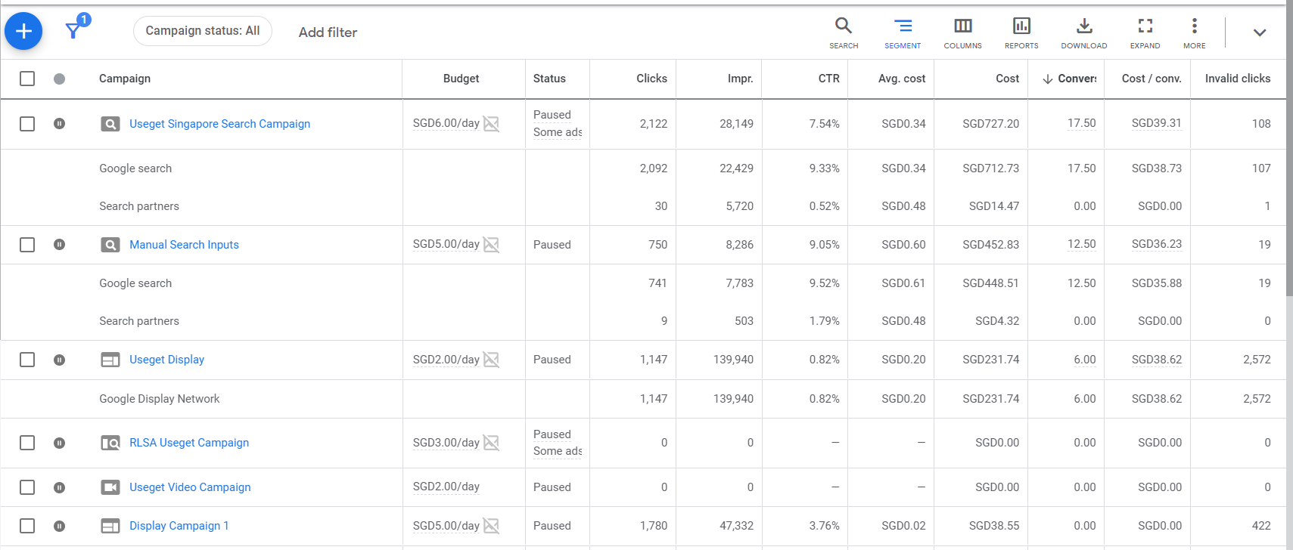
Task: Sort by Clicks column header
Action: coord(651,79)
